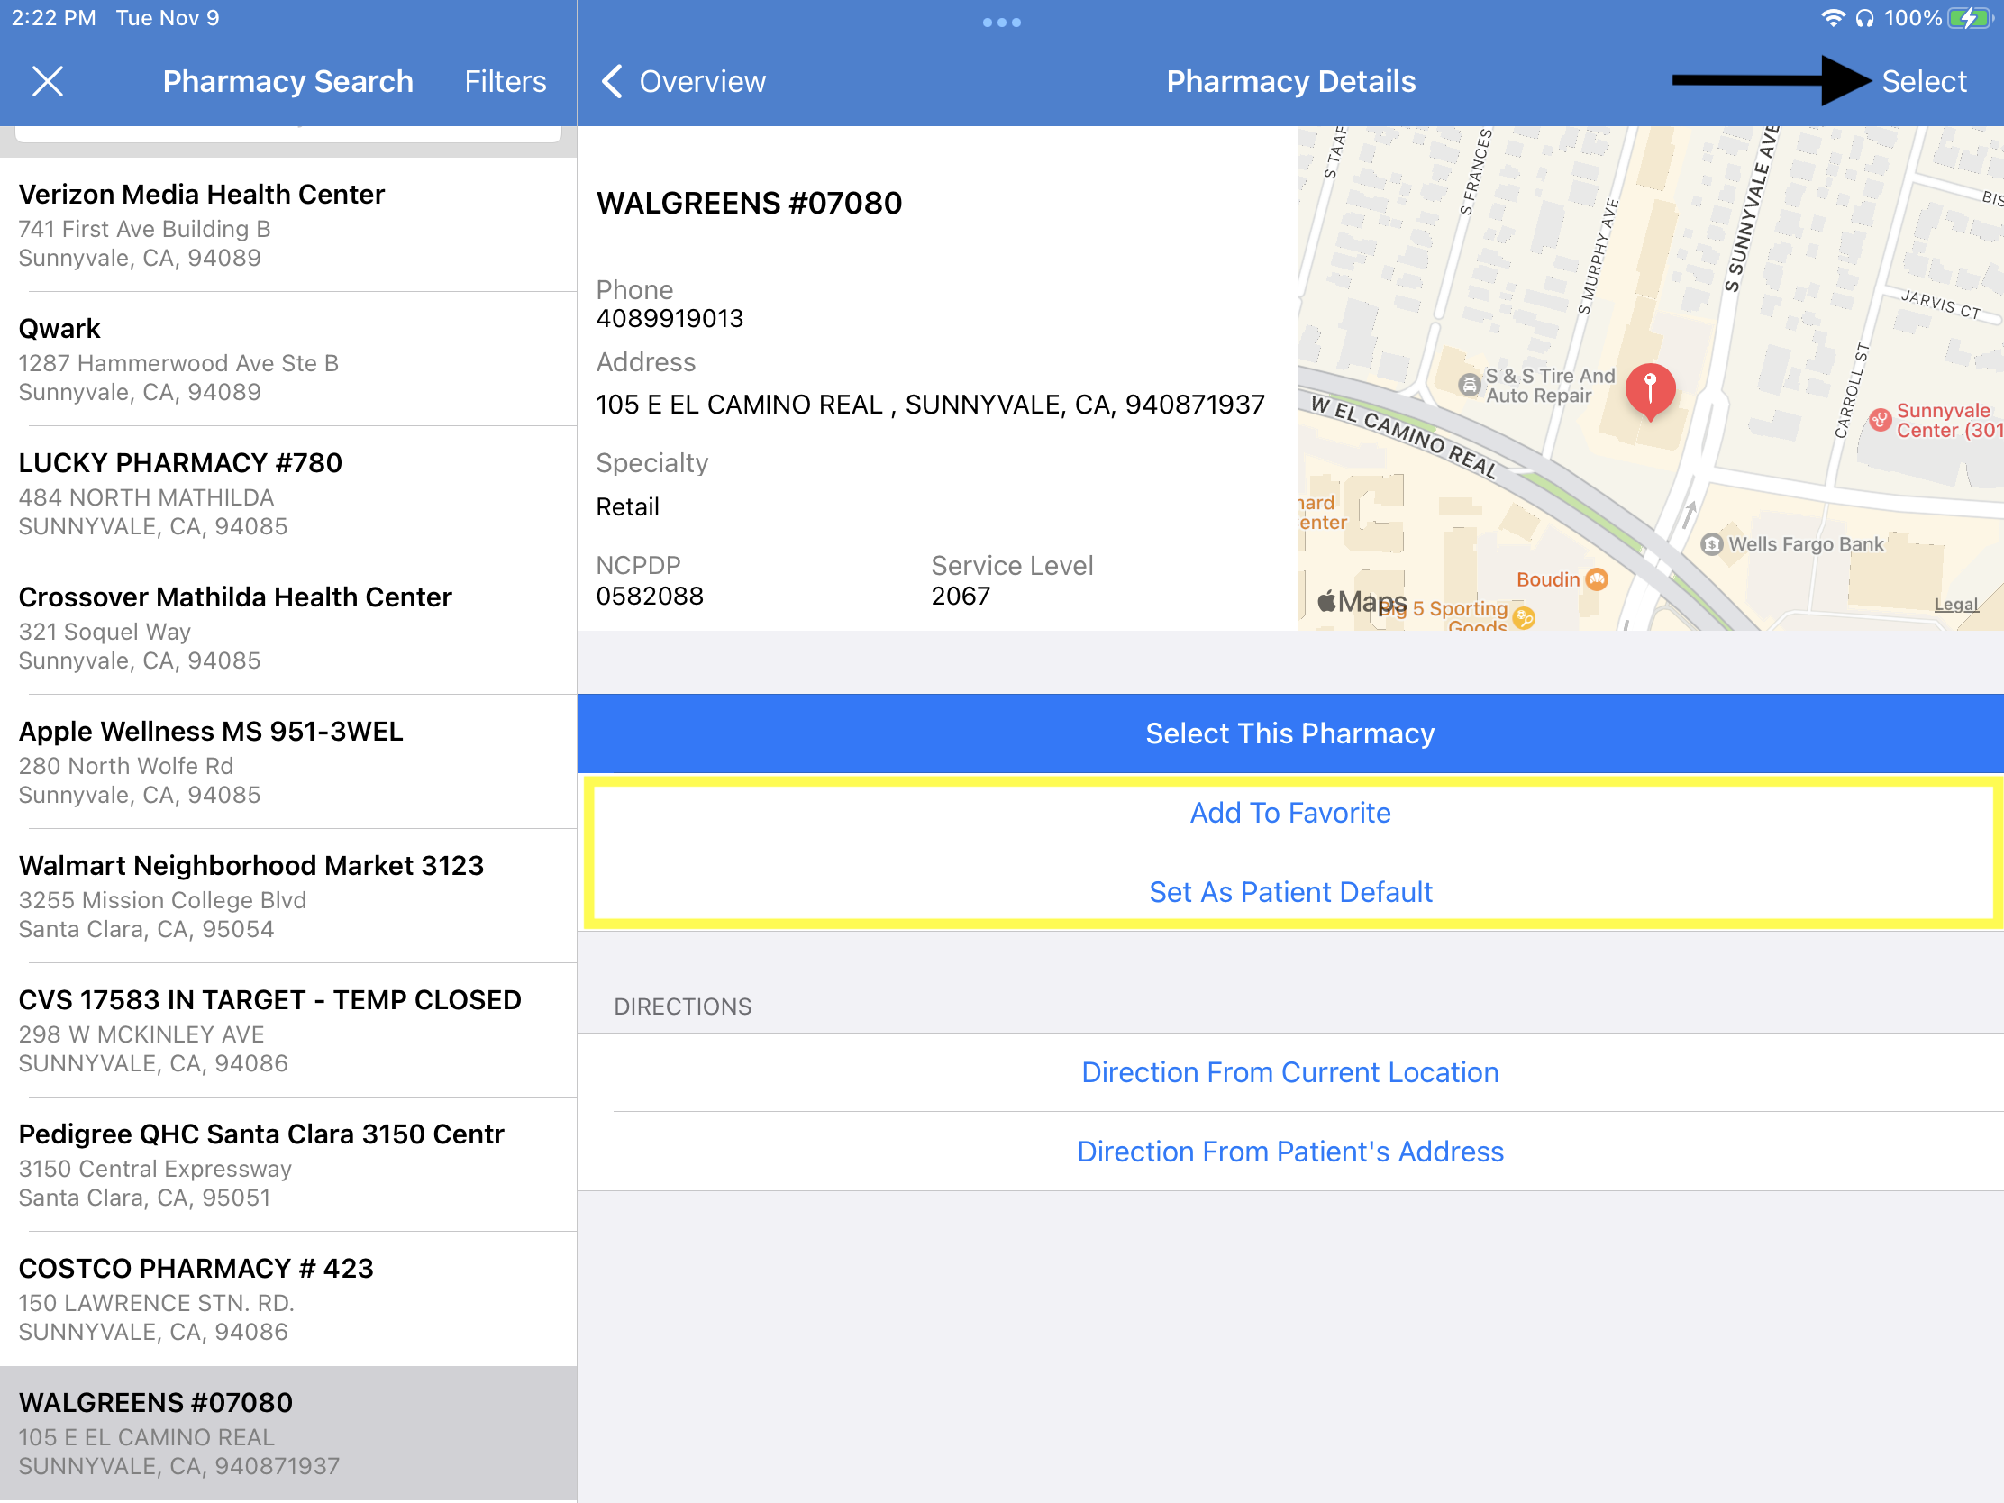Screen dimensions: 2004x1503
Task: Tap the Service Level value 2067
Action: coord(961,597)
